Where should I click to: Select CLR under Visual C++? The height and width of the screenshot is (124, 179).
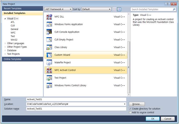pos(13,26)
